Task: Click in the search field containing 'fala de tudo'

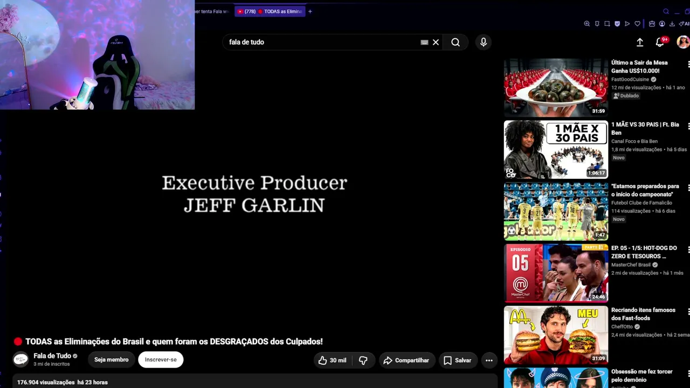Action: tap(322, 42)
